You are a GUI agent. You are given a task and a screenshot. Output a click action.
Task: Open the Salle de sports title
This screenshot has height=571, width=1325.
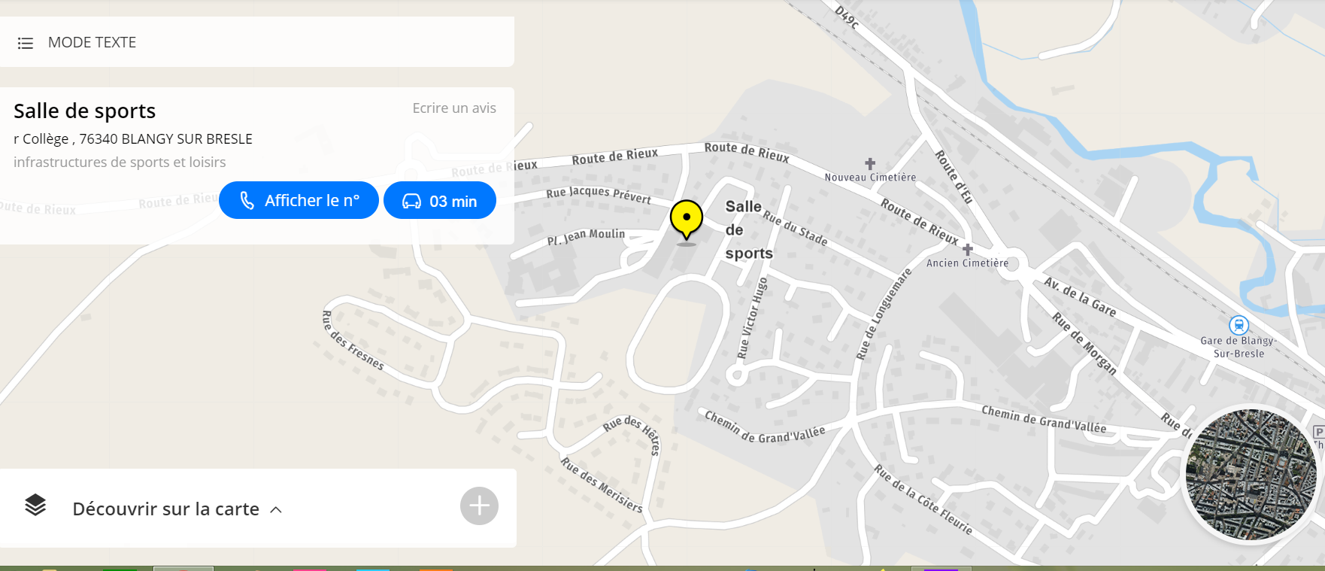[85, 111]
